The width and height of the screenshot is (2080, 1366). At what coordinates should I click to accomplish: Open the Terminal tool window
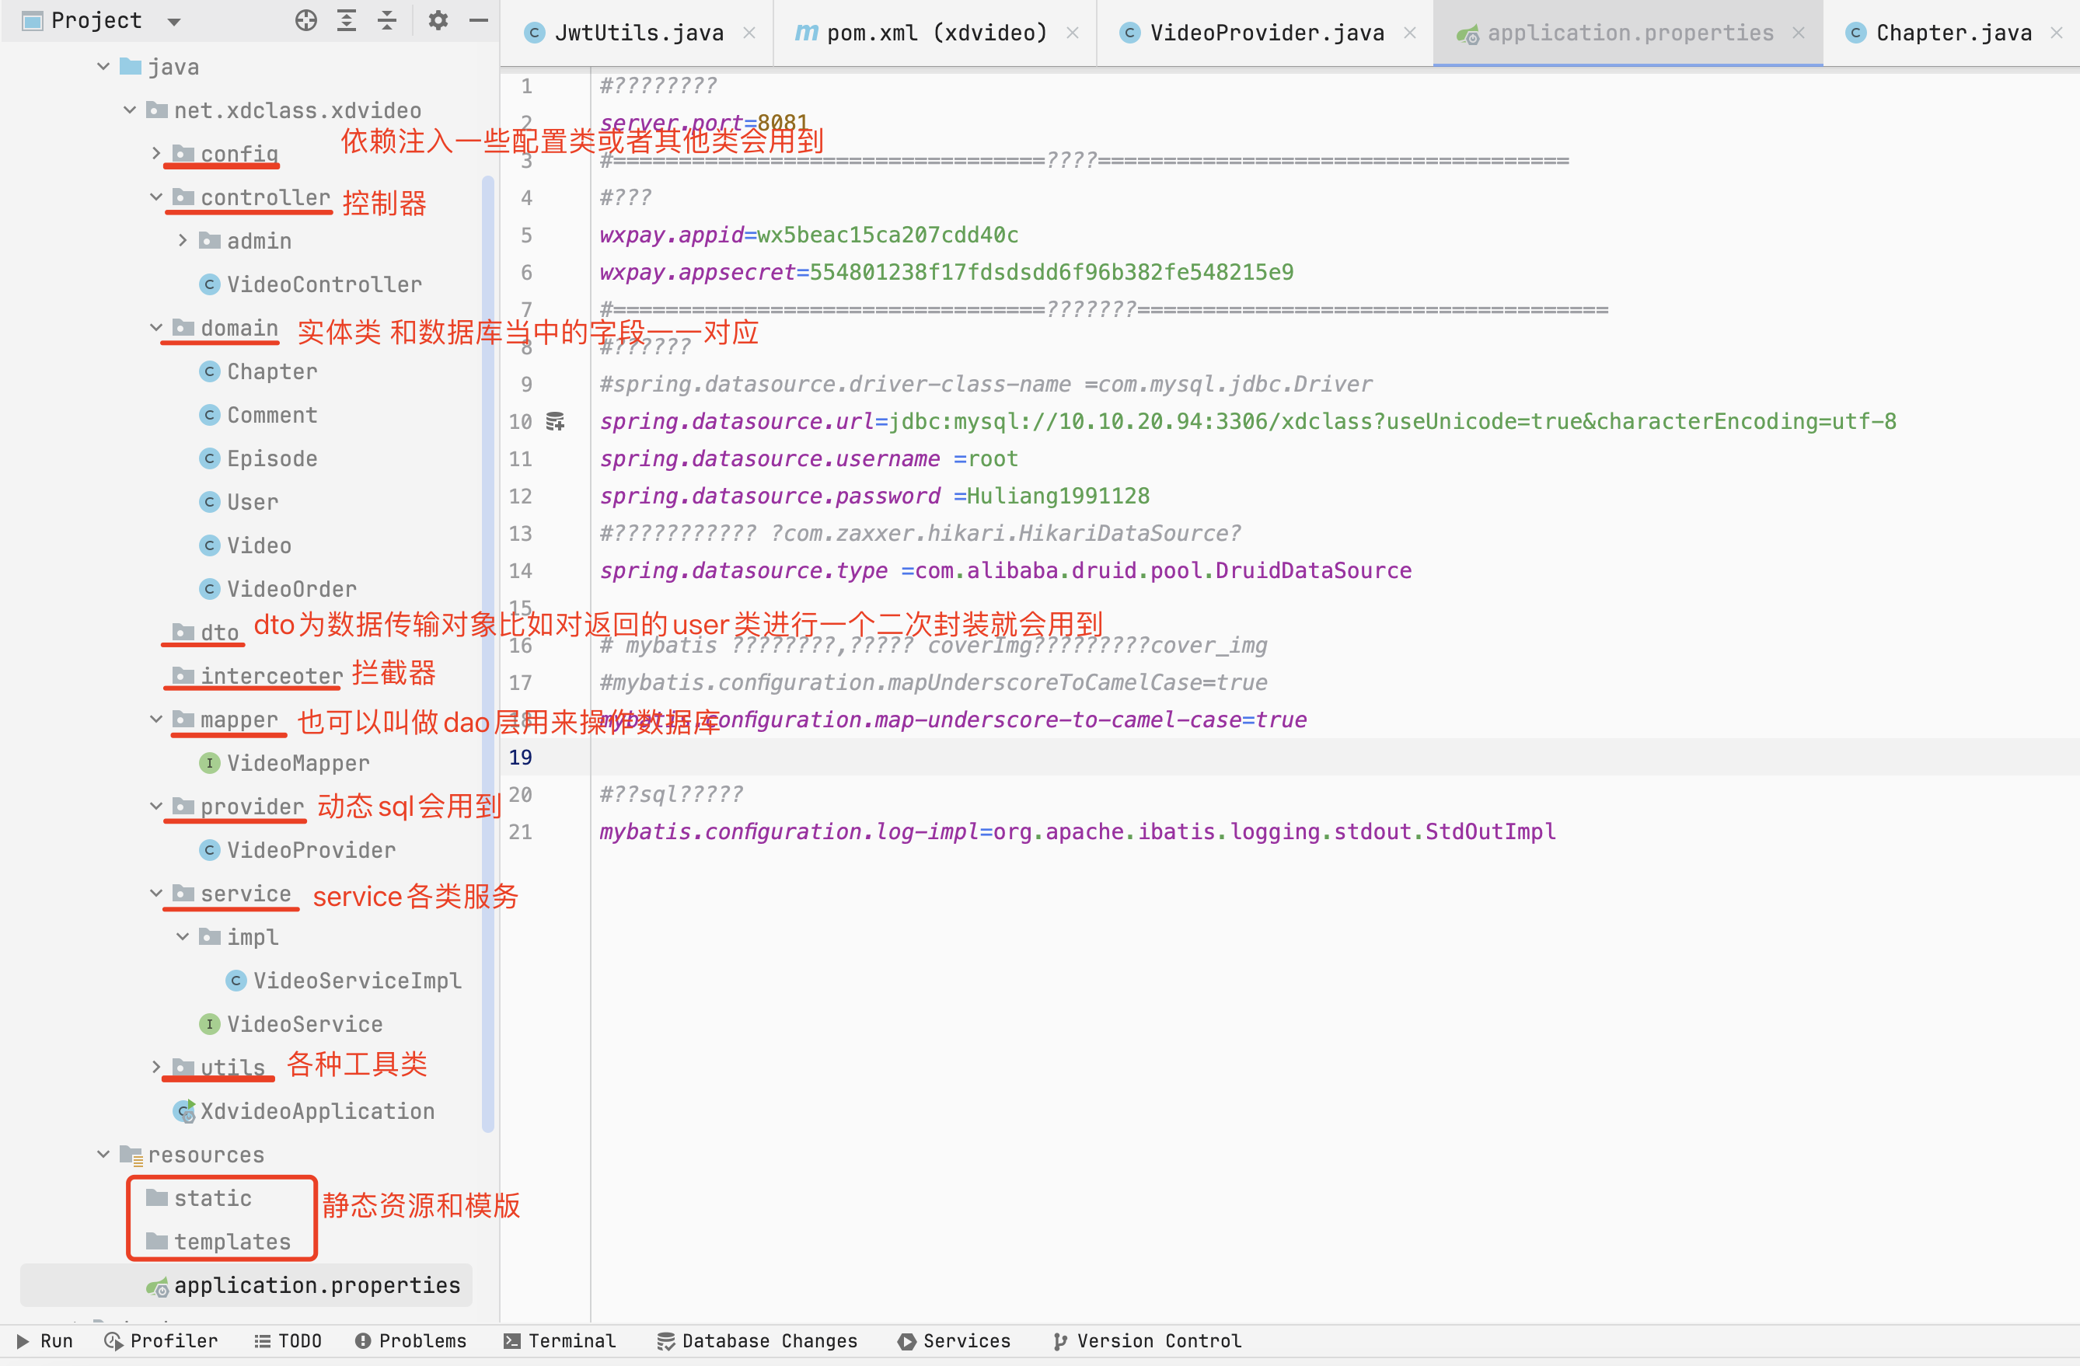560,1340
